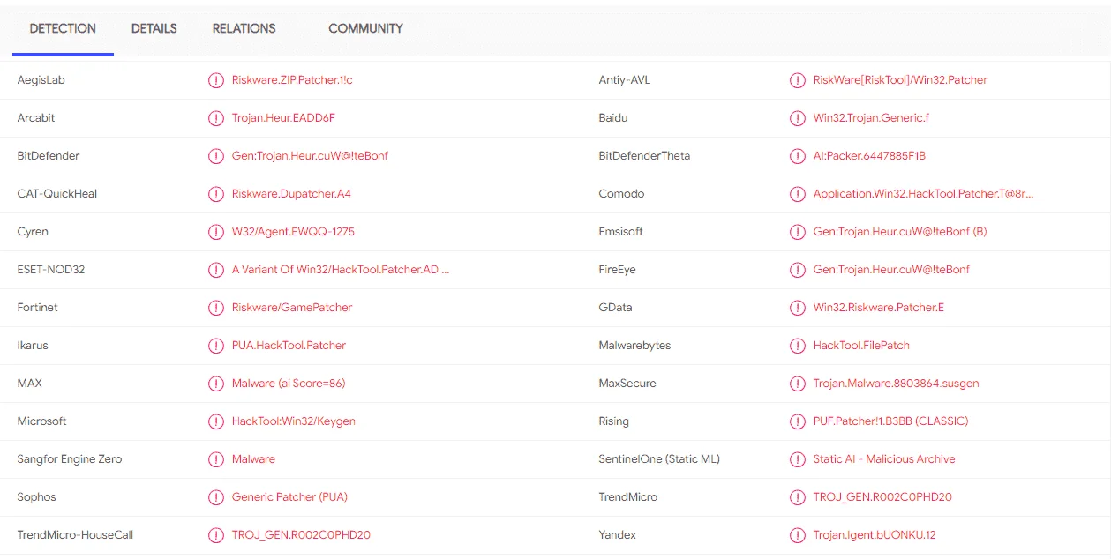This screenshot has width=1111, height=559.
Task: Click the alert icon in the MaxSecure row
Action: pos(798,384)
